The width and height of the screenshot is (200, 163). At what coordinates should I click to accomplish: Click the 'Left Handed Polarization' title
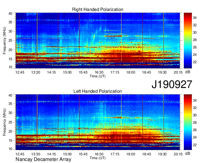[98, 91]
